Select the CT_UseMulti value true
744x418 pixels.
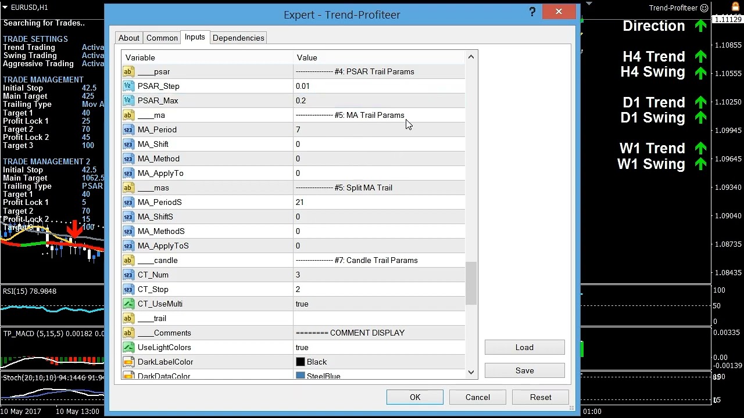tap(302, 304)
